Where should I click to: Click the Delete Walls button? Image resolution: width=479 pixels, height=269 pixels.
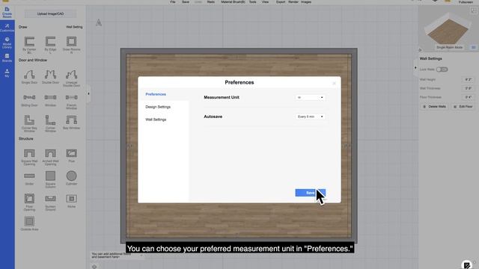point(434,106)
